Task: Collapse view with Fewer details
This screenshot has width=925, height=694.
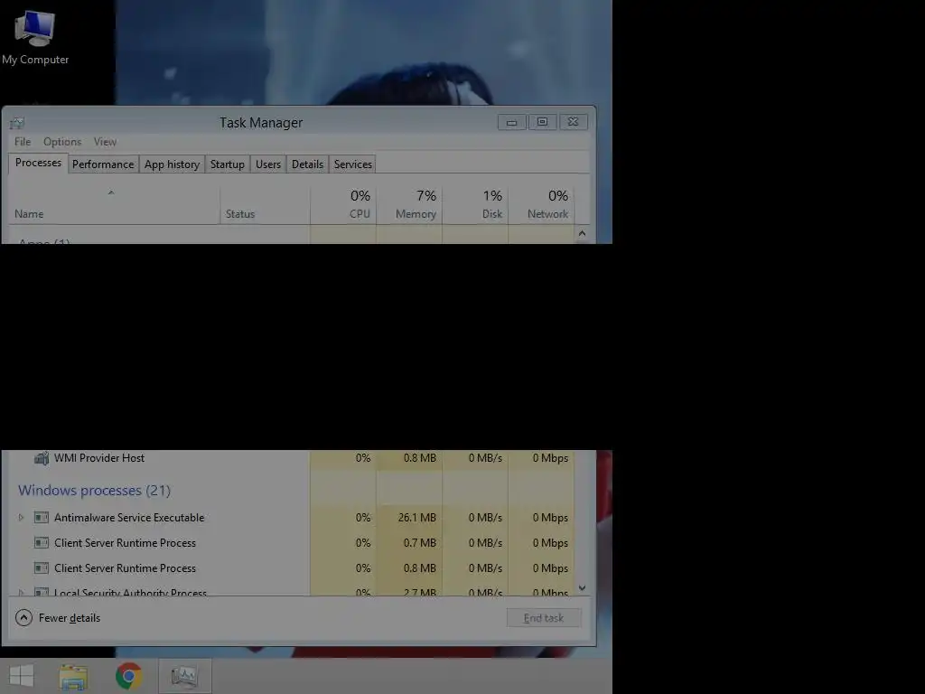Action: tap(58, 618)
